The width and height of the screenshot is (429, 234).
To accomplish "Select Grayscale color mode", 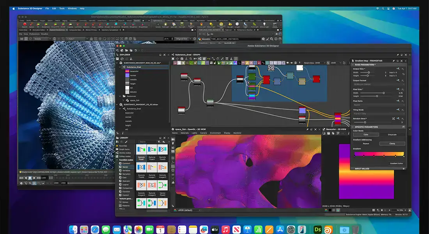I will (x=392, y=135).
